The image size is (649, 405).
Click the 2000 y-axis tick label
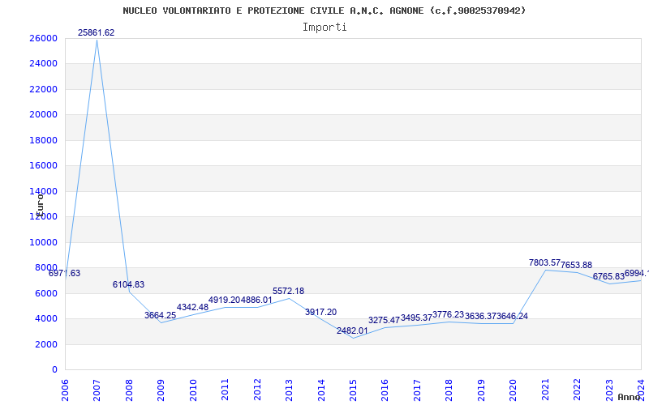pyautogui.click(x=46, y=344)
